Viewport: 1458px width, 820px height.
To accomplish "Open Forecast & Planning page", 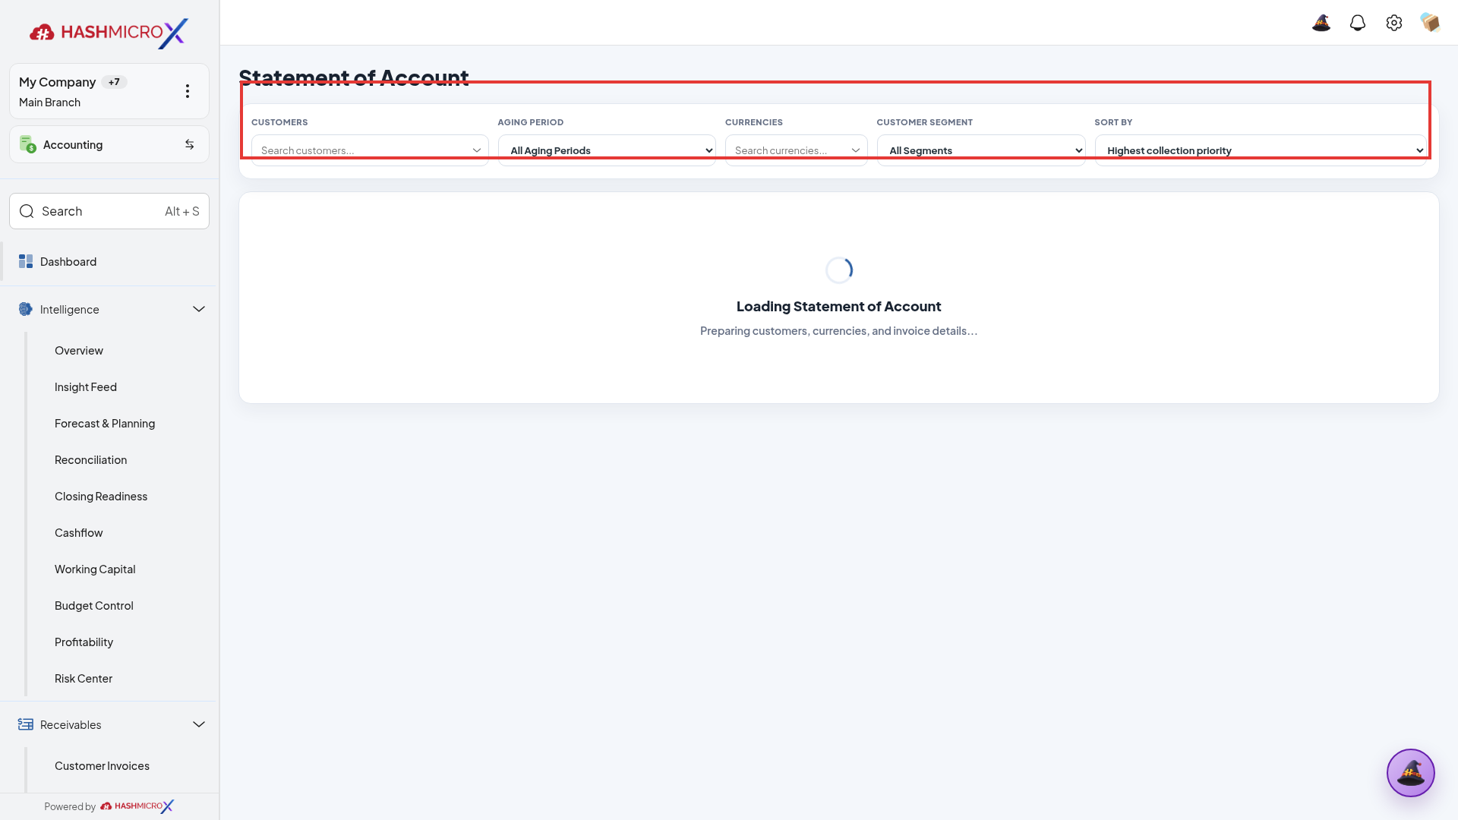I will coord(105,424).
